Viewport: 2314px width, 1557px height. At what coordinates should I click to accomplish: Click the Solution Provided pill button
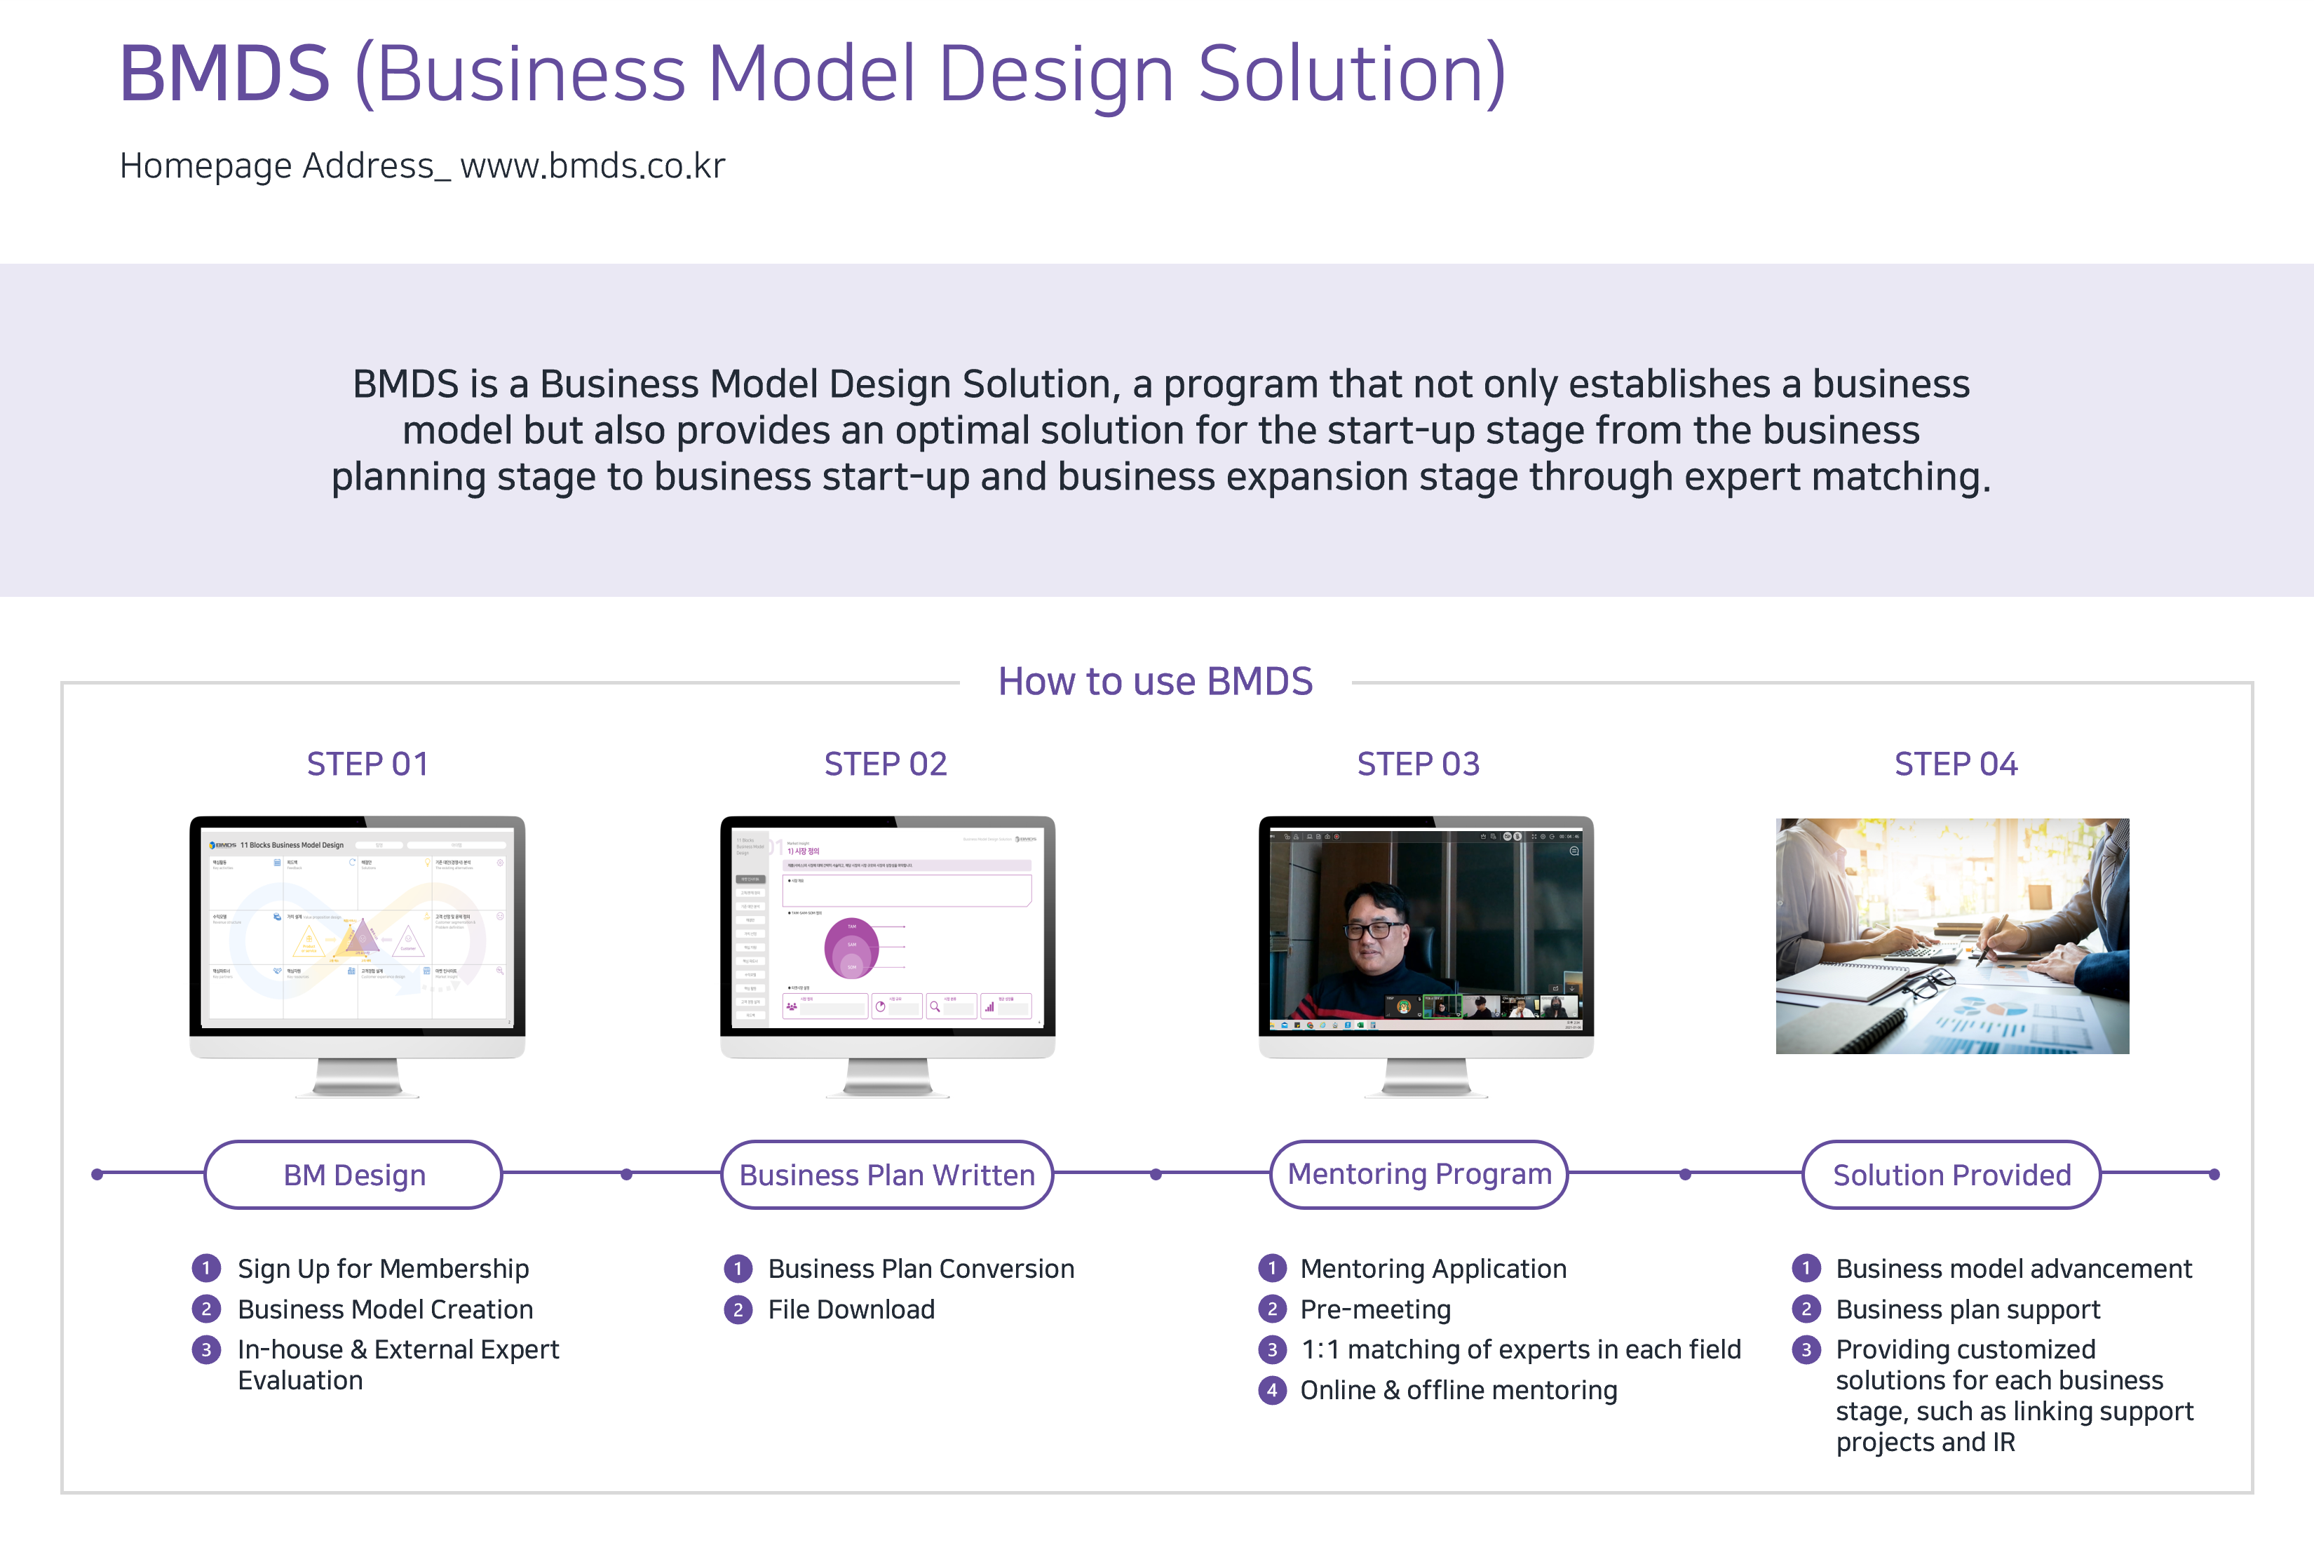pyautogui.click(x=1951, y=1175)
